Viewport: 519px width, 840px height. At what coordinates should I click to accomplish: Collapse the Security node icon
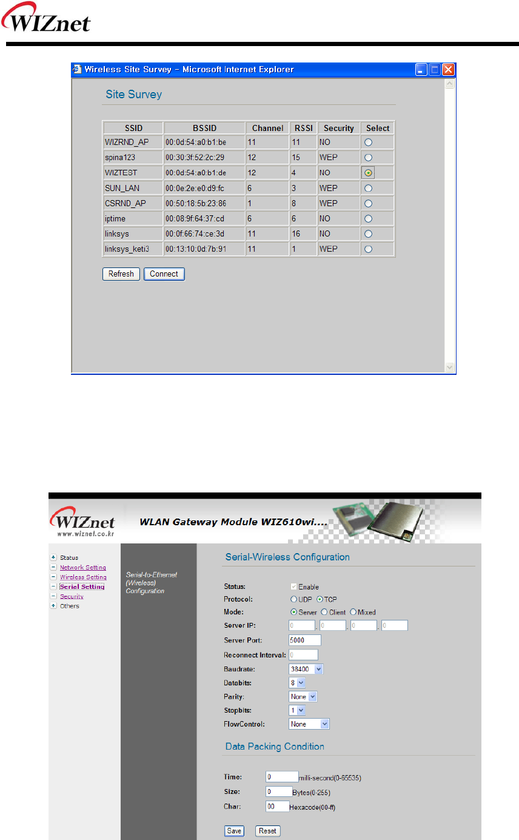point(54,596)
